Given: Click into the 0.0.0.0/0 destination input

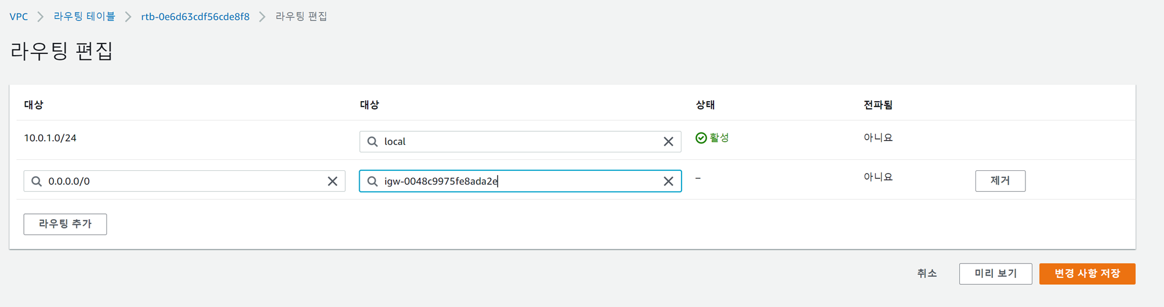Looking at the screenshot, I should [x=180, y=181].
